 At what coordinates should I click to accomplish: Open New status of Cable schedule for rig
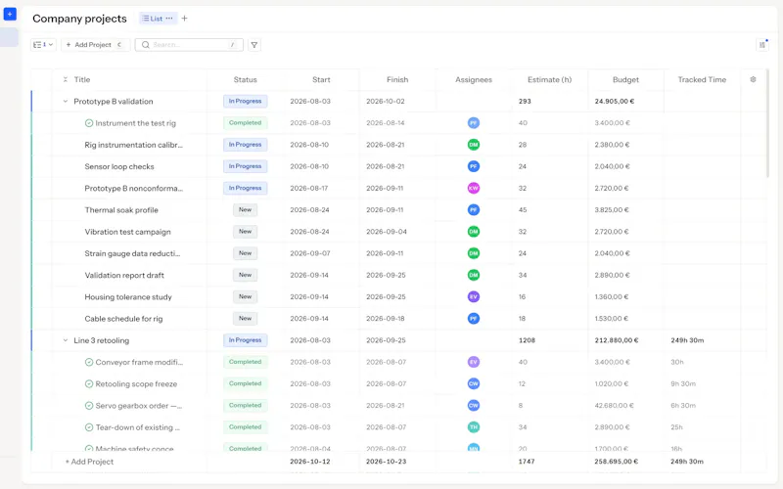click(x=246, y=319)
